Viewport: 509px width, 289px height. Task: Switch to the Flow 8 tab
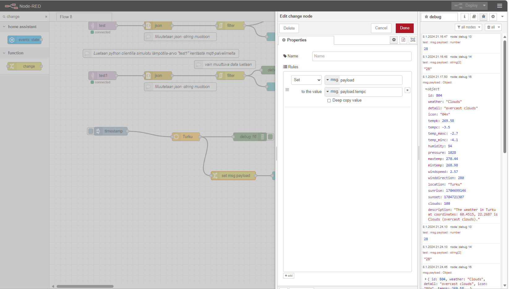click(84, 17)
